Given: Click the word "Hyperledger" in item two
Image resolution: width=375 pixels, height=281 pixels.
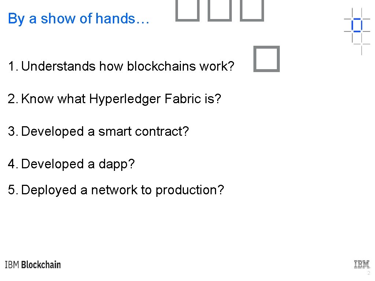Looking at the screenshot, I should (125, 99).
